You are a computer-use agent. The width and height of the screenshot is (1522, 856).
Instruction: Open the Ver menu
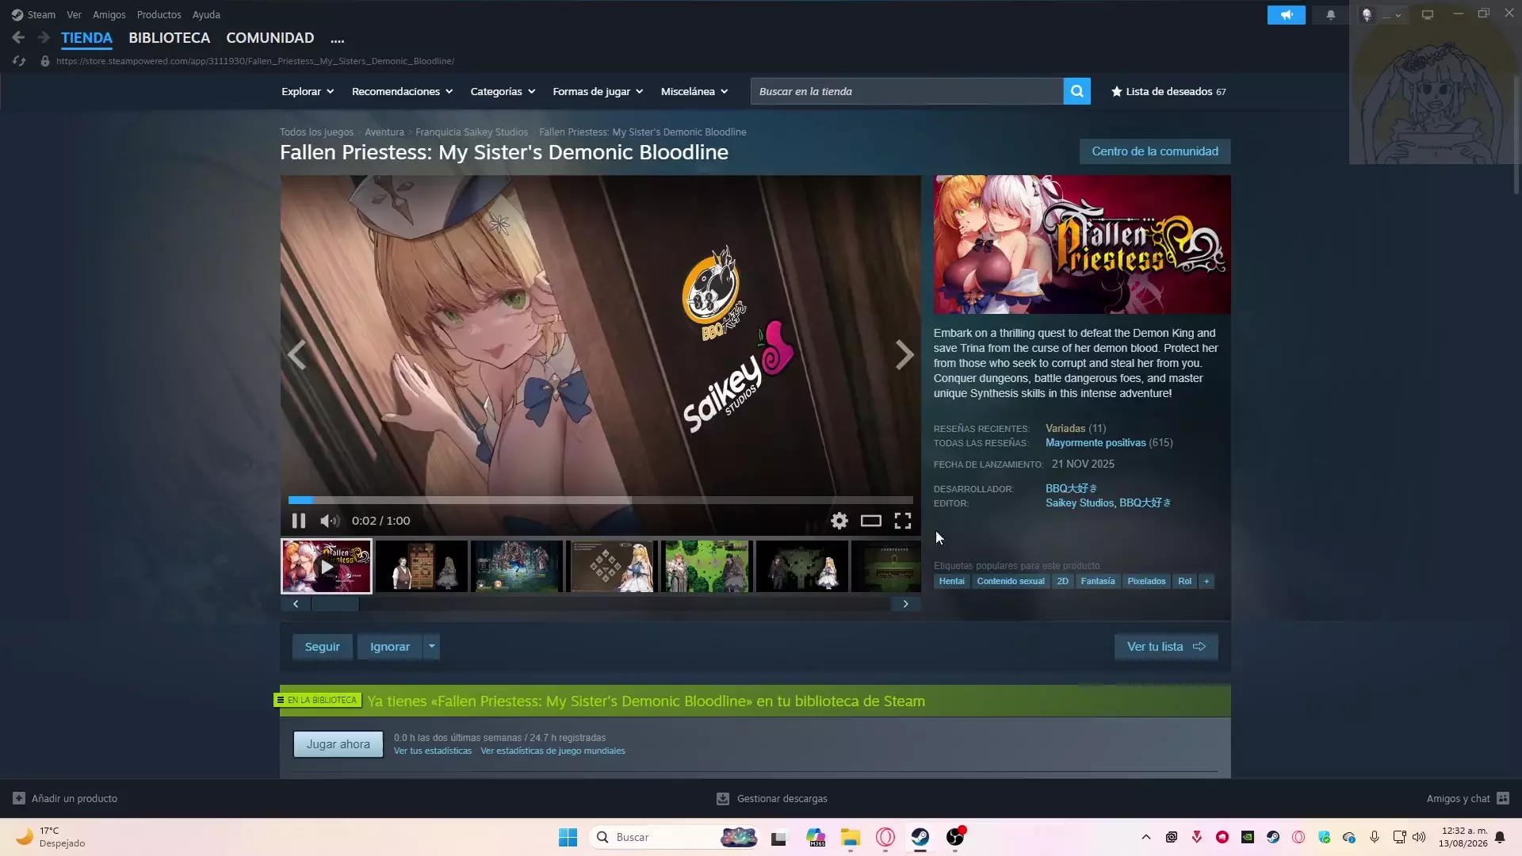74,14
